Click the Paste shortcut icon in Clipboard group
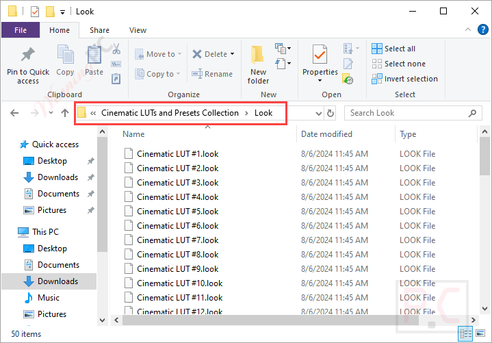This screenshot has height=343, width=492. point(116,79)
